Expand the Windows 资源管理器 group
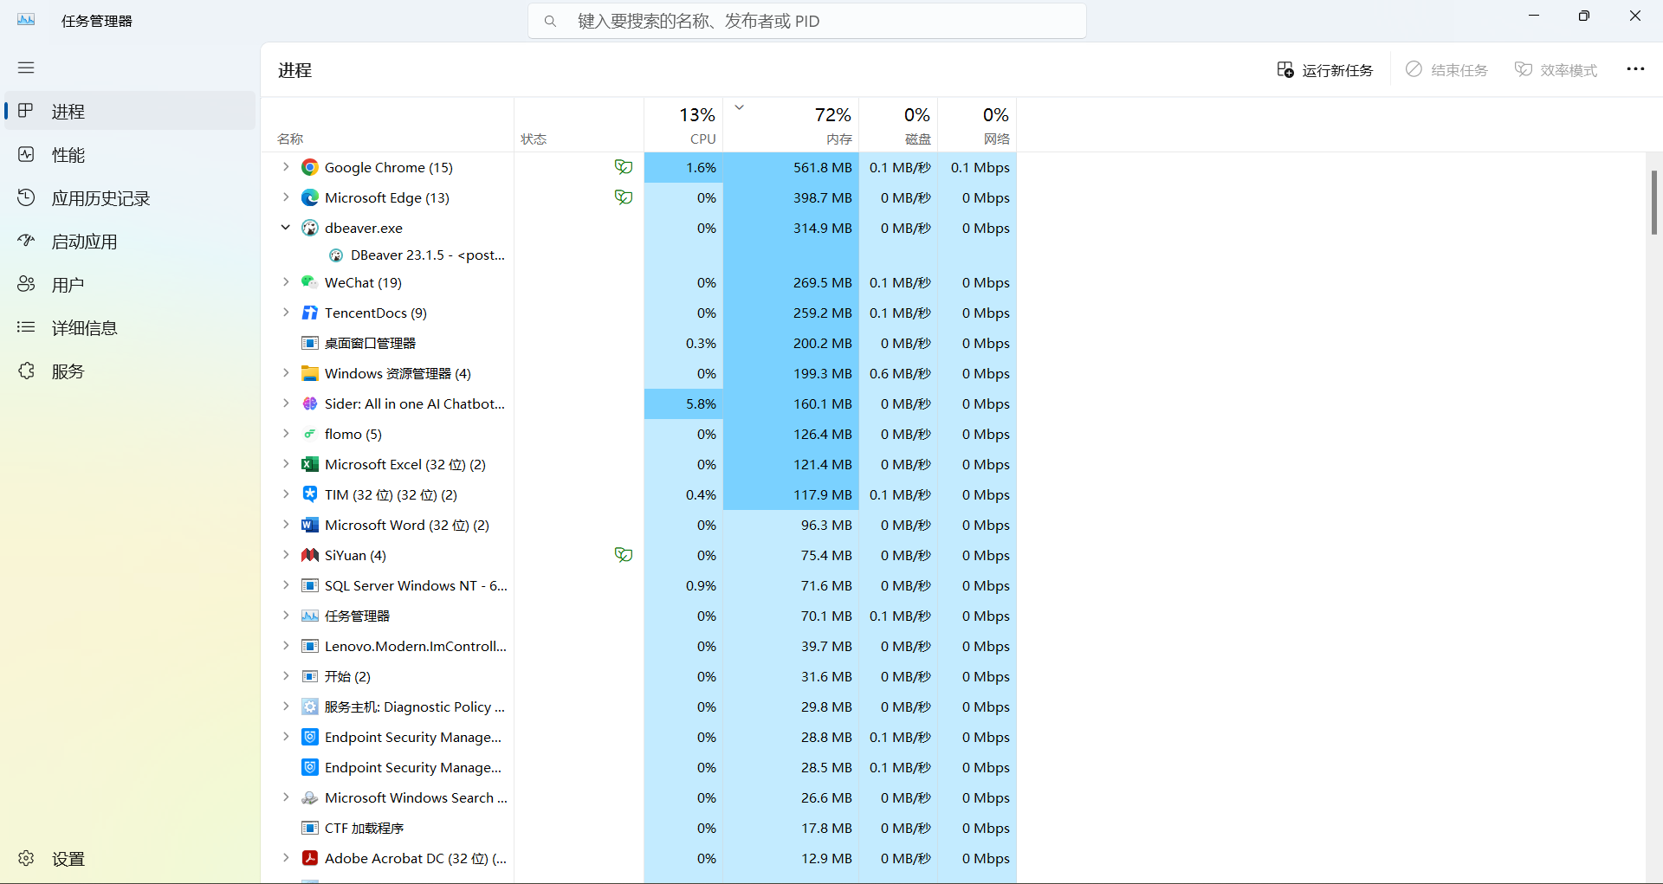Image resolution: width=1663 pixels, height=884 pixels. [286, 373]
